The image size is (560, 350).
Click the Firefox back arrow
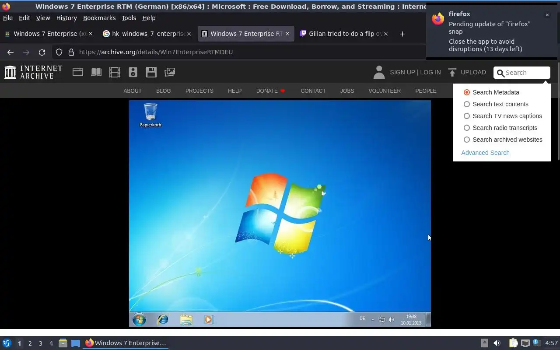(10, 52)
